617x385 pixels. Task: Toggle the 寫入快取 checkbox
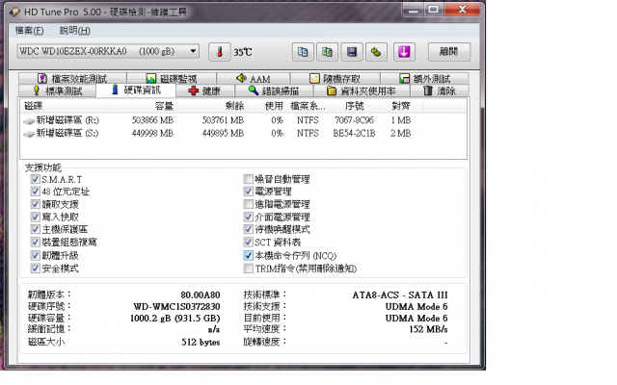tap(36, 217)
